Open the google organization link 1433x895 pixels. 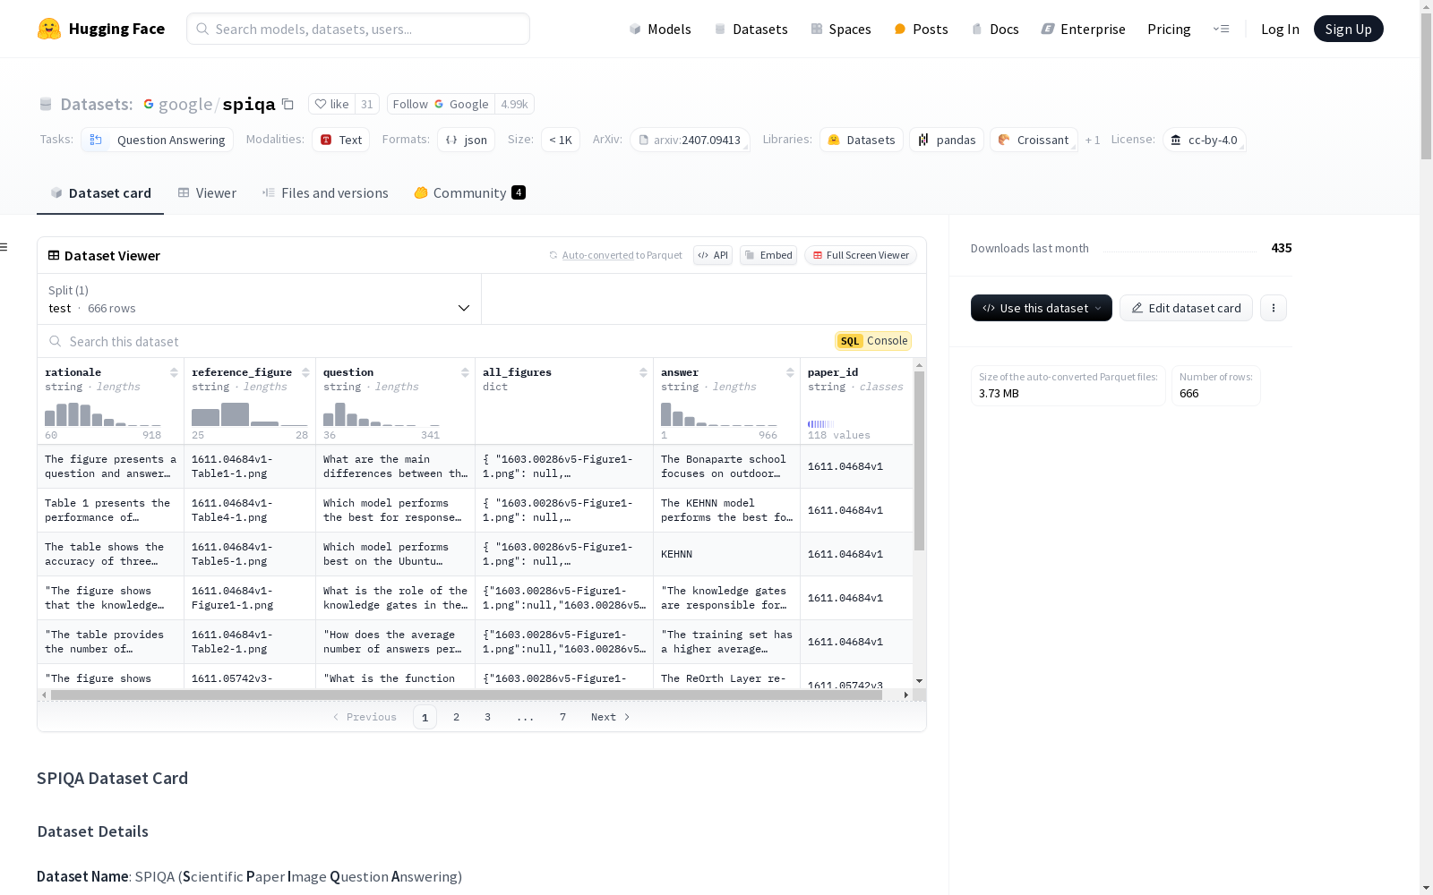[x=185, y=104]
